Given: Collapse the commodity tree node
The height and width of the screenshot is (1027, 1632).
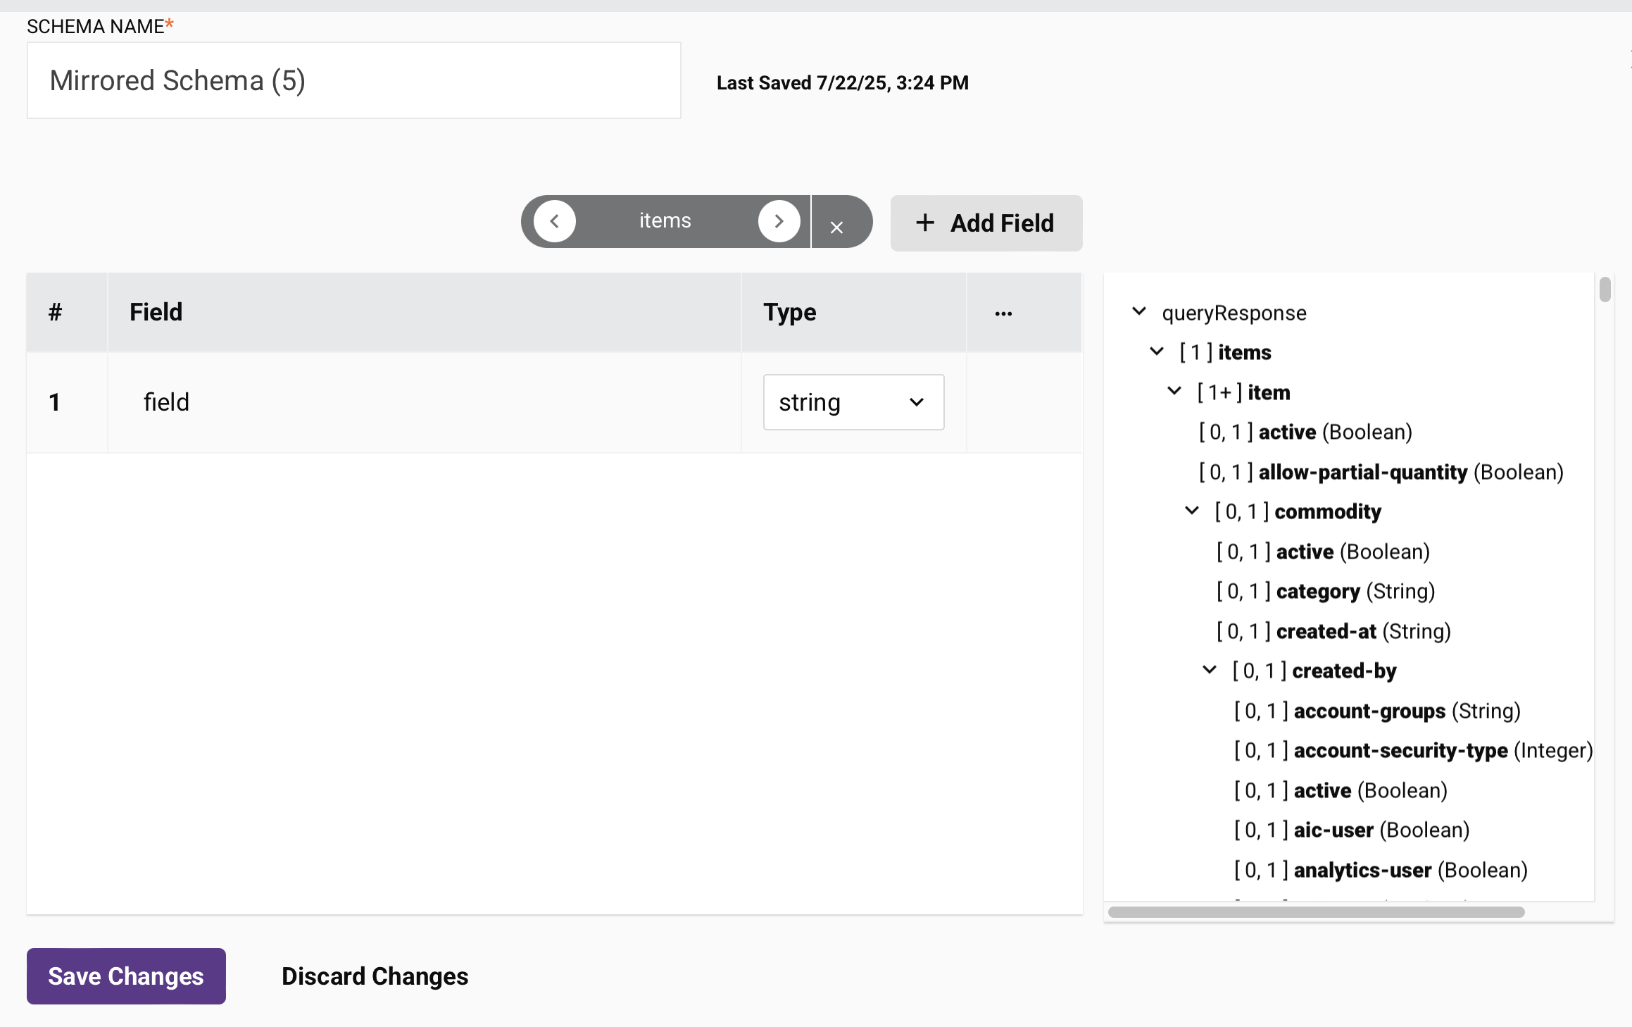Looking at the screenshot, I should point(1192,511).
